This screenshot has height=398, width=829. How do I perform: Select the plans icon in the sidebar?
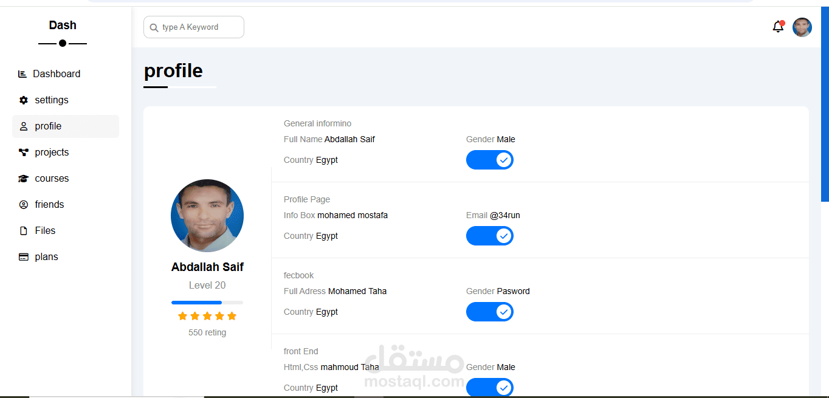[22, 256]
